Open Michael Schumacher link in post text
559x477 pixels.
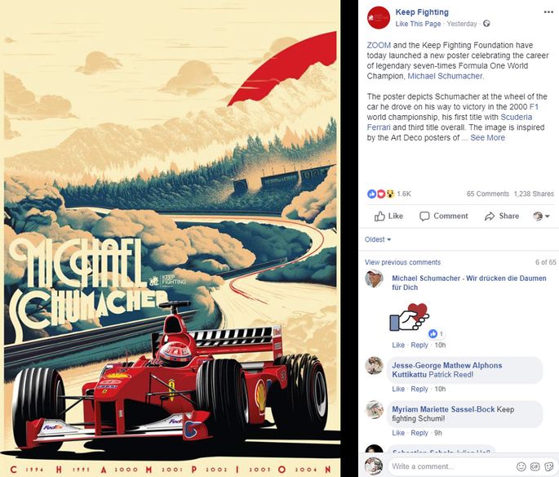445,76
